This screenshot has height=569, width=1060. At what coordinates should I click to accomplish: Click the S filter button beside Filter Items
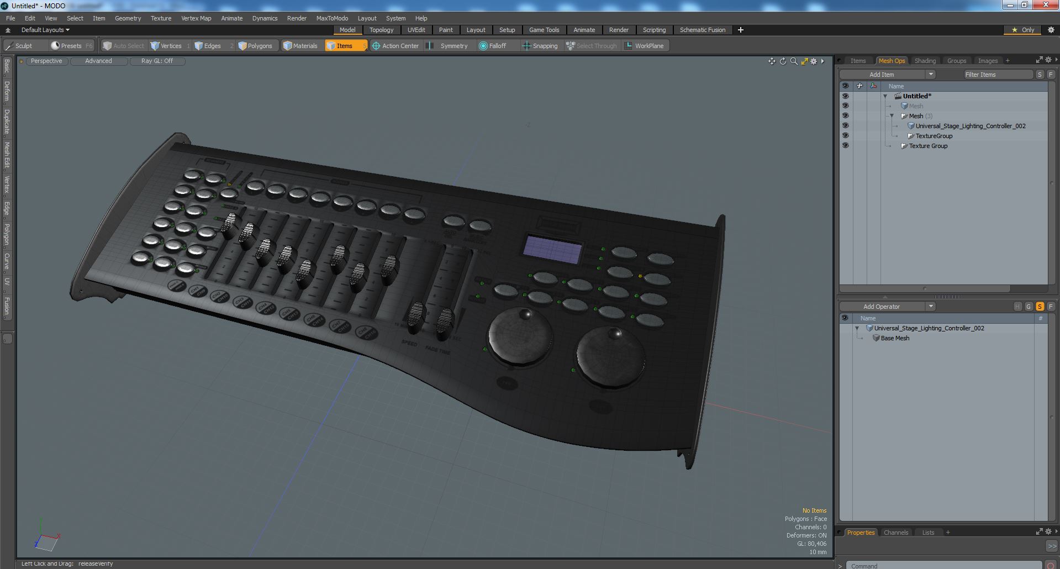point(1040,75)
